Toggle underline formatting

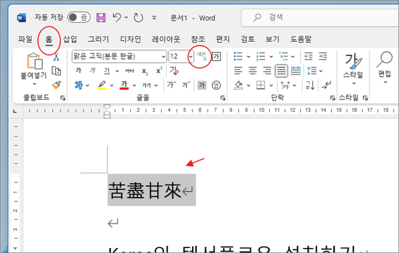point(107,71)
